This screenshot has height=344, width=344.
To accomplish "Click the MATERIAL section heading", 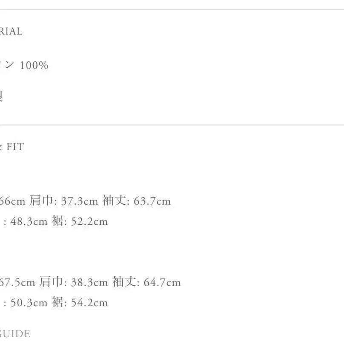I will point(11,32).
